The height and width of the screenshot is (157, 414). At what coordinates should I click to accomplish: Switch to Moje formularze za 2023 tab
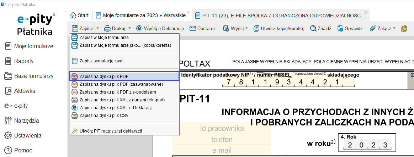pyautogui.click(x=141, y=15)
